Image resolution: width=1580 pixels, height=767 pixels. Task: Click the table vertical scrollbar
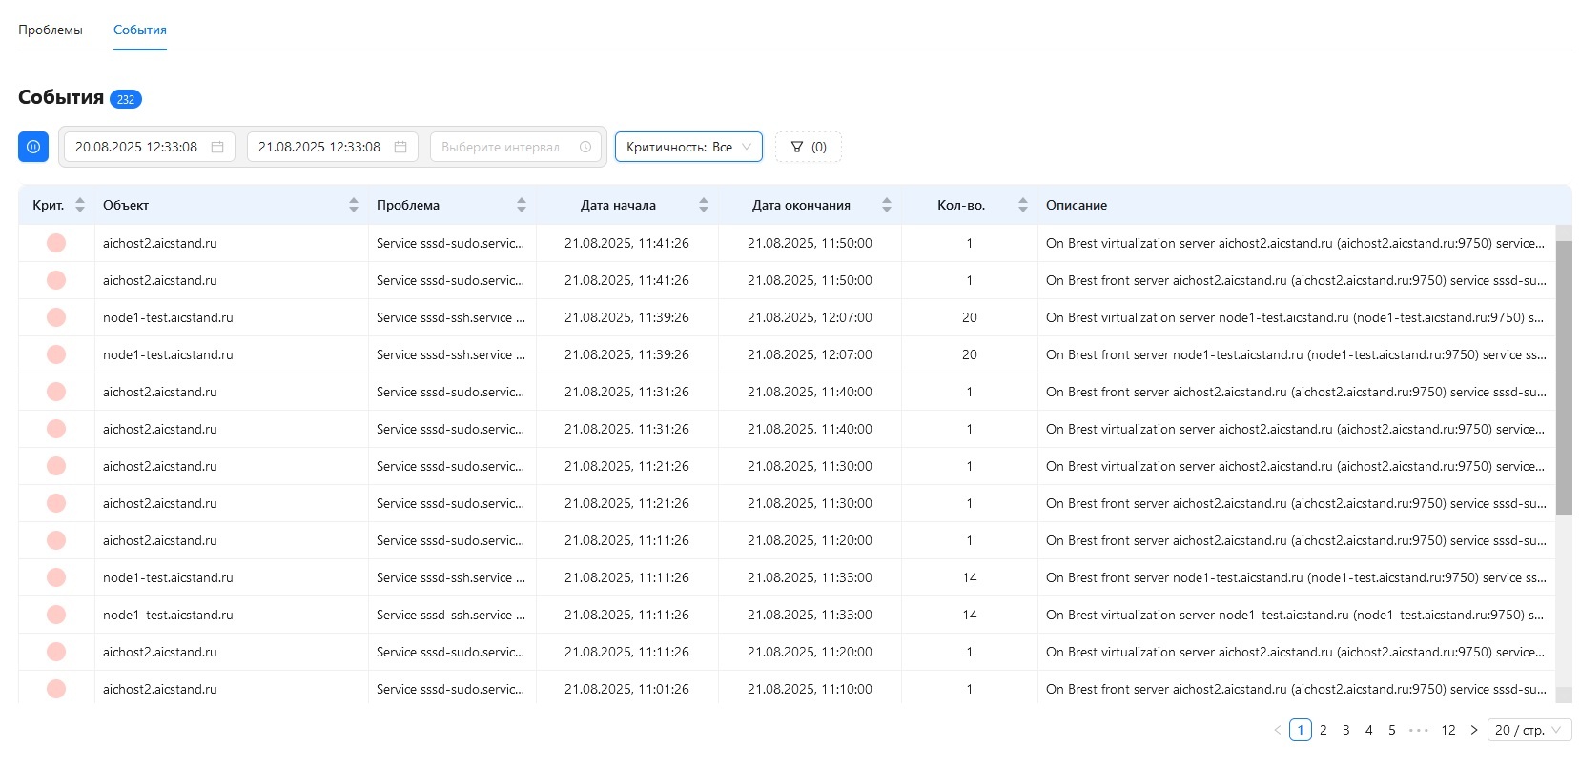[x=1564, y=378]
